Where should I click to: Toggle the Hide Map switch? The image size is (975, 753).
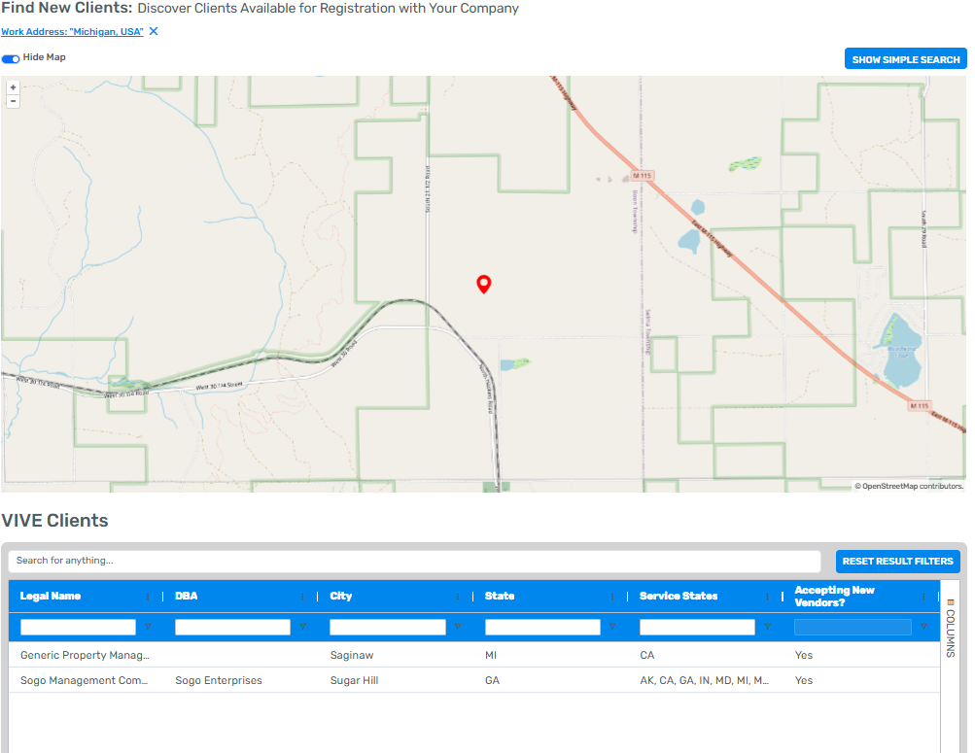11,58
